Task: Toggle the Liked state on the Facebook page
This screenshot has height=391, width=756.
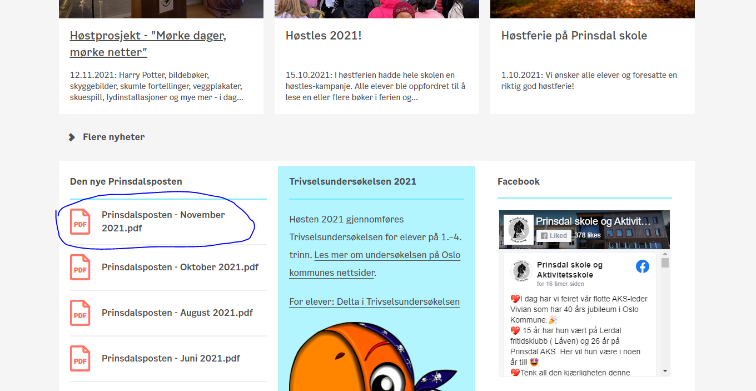Action: pyautogui.click(x=554, y=235)
